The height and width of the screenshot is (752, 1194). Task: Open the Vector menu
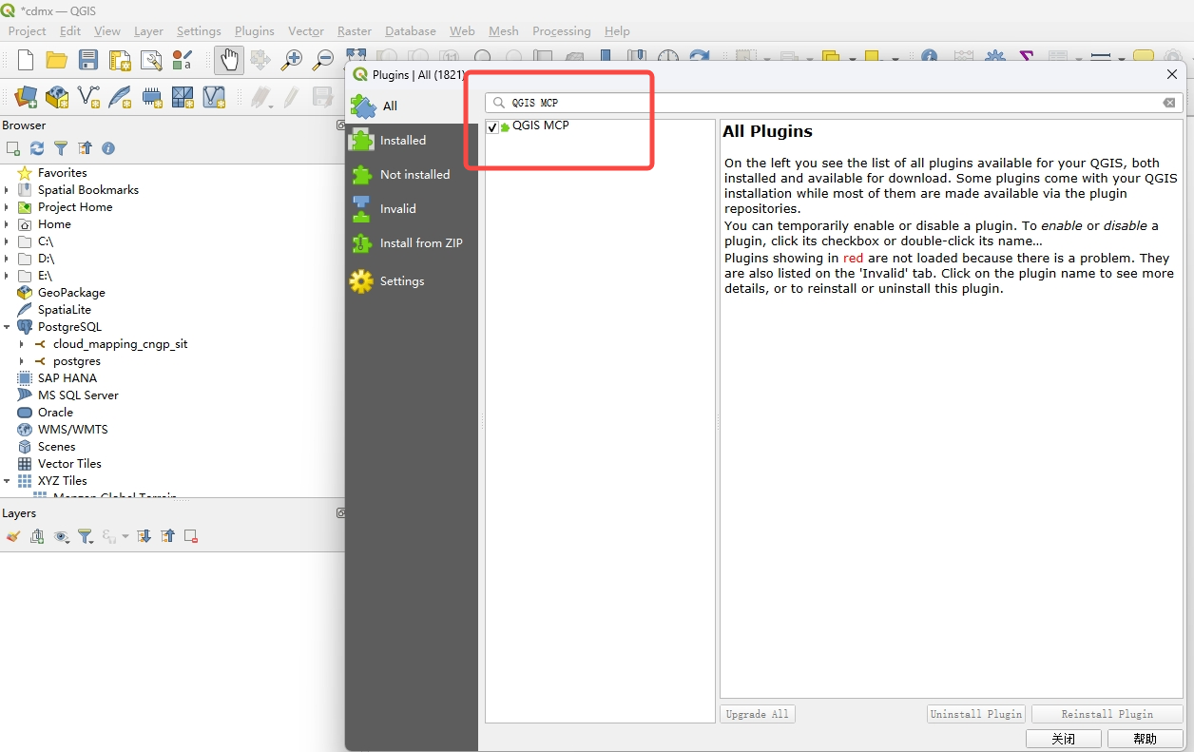tap(306, 31)
